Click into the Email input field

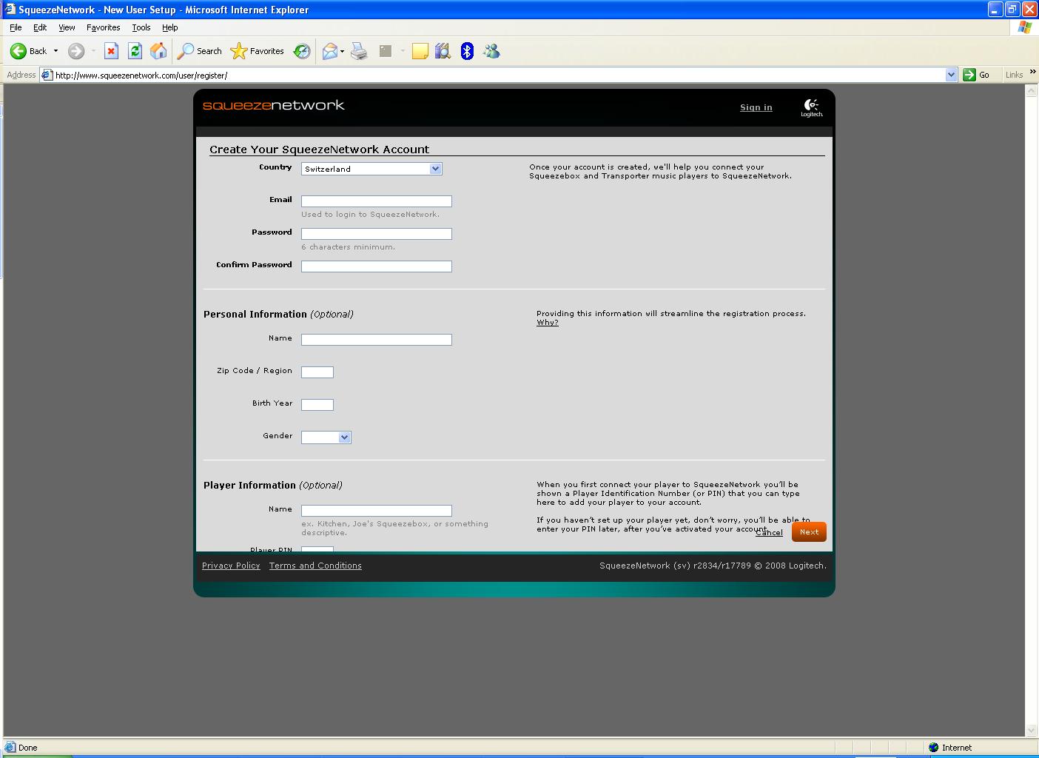[376, 201]
